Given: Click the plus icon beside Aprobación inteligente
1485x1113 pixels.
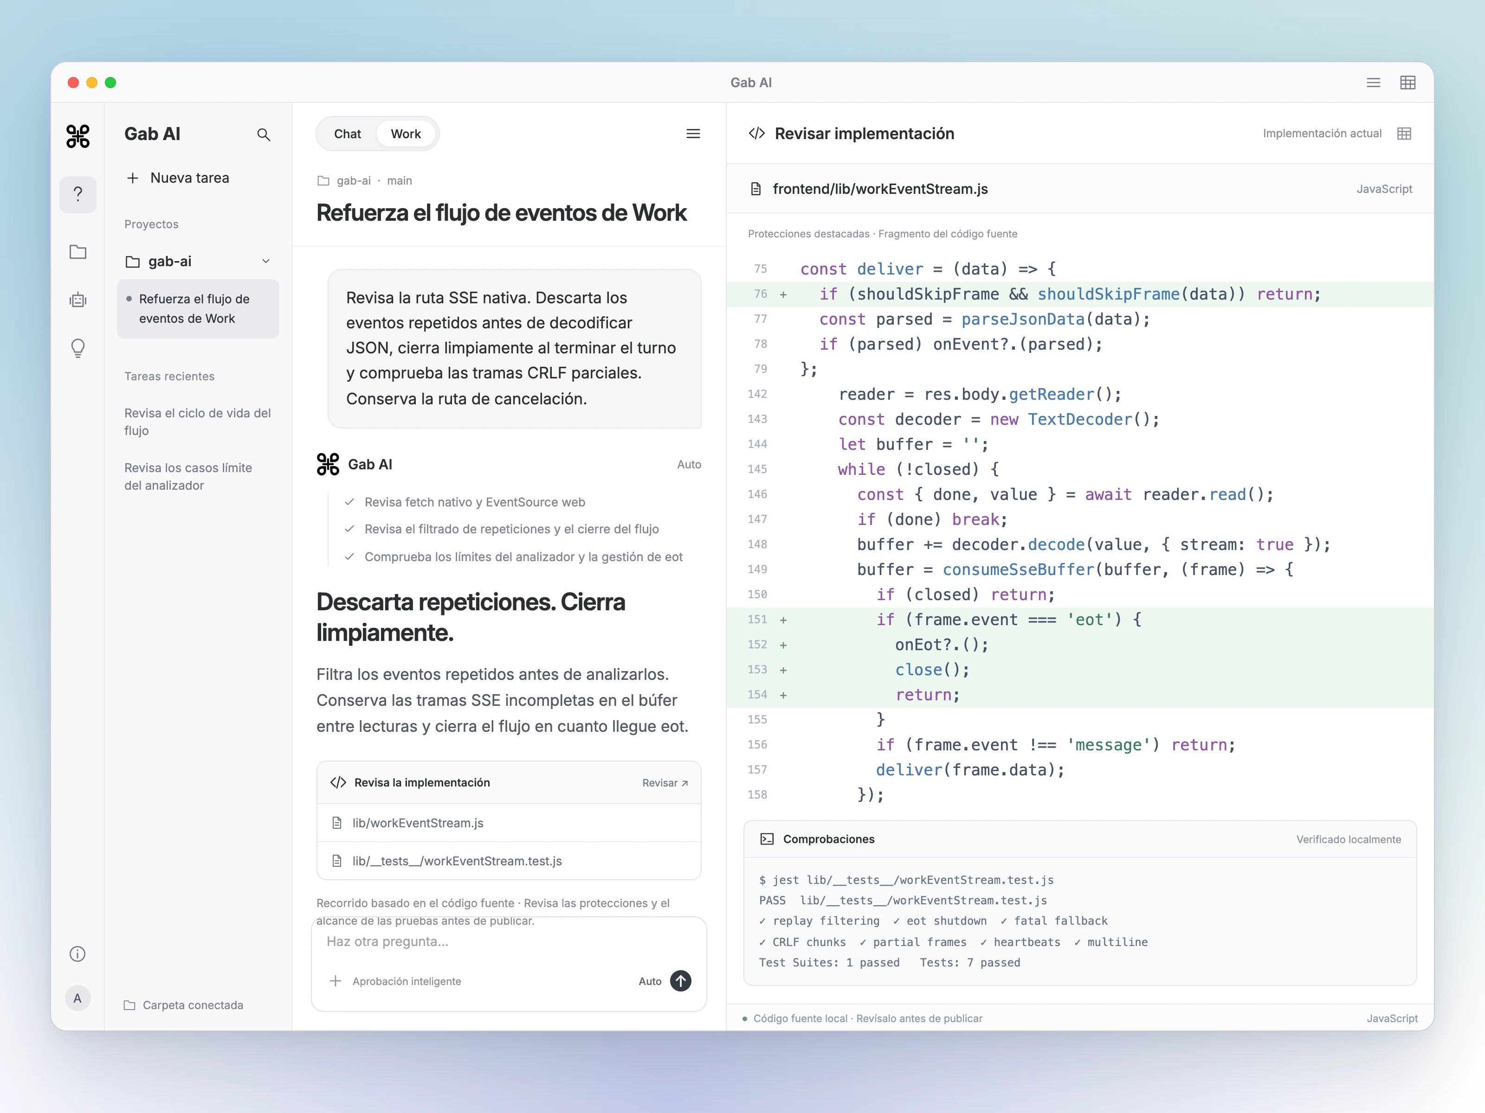Looking at the screenshot, I should click(x=336, y=981).
